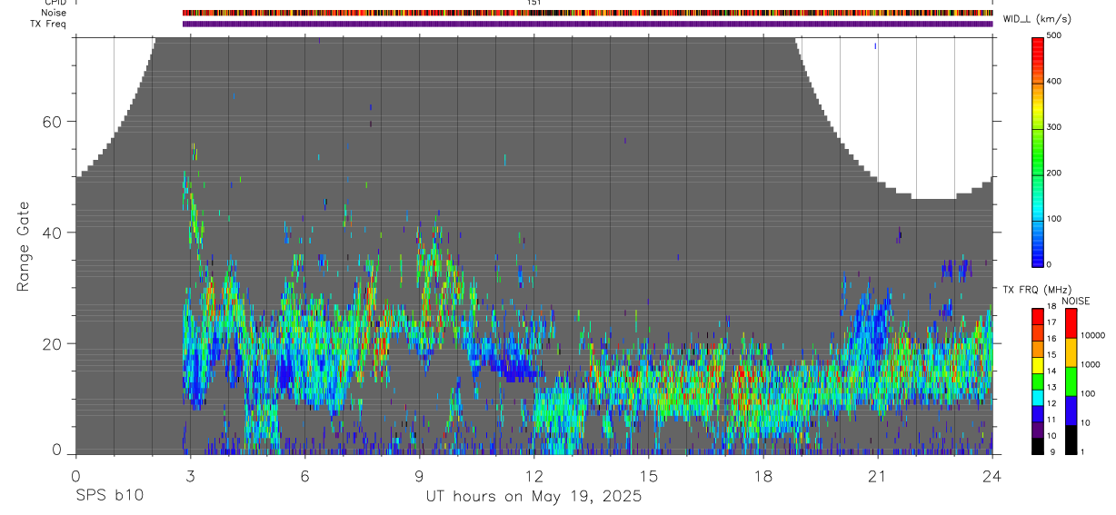
Task: Select the Noise strip above the plot
Action: pos(587,14)
